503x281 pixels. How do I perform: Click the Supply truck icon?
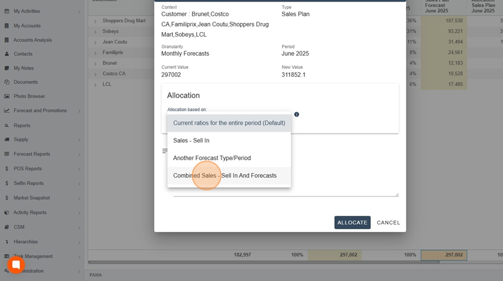click(x=7, y=140)
